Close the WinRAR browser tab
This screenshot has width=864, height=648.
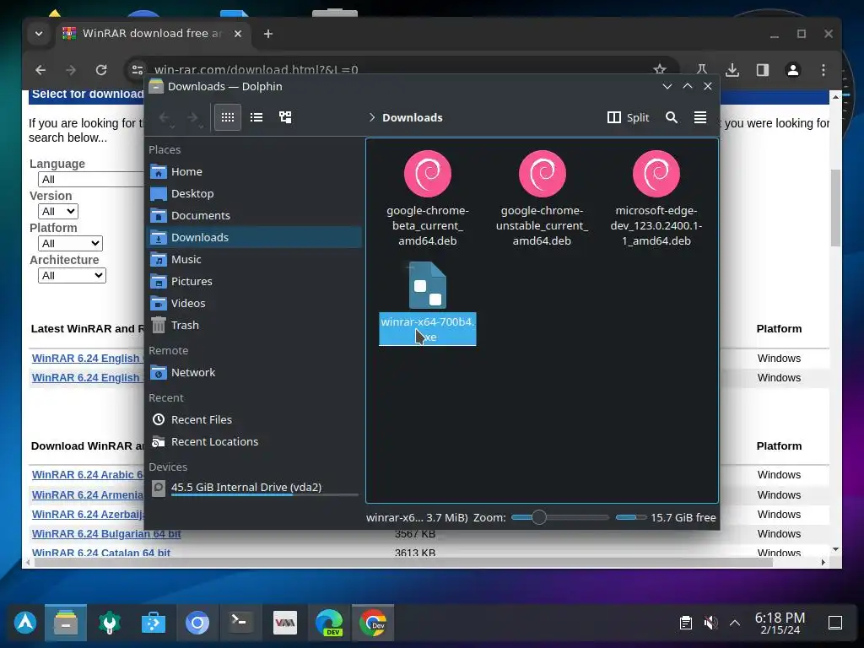tap(237, 34)
